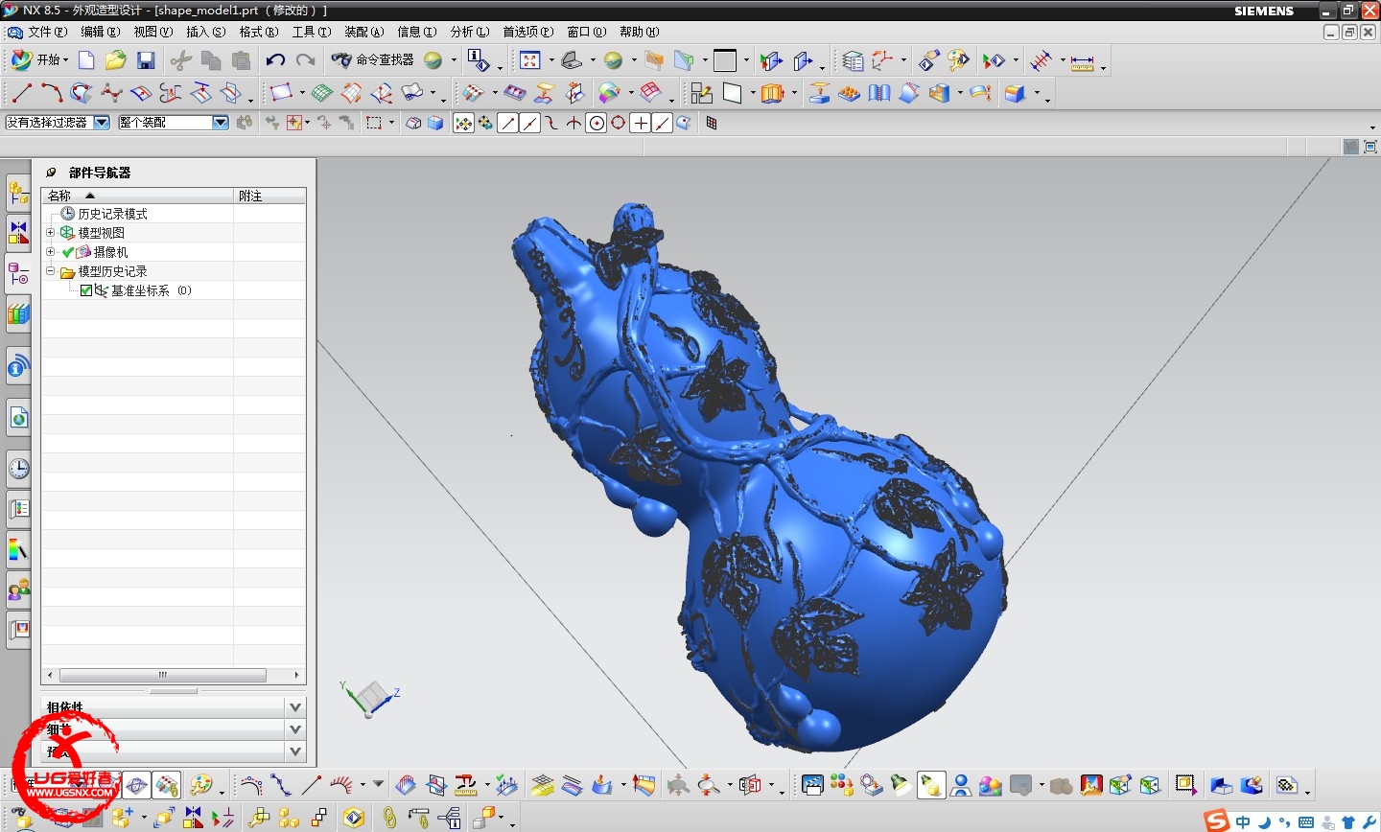Viewport: 1381px width, 832px height.
Task: Select the Arc curve tool
Action: tap(51, 93)
